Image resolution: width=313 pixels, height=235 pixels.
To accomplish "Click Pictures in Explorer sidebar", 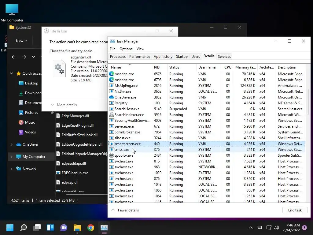I will (x=28, y=113).
